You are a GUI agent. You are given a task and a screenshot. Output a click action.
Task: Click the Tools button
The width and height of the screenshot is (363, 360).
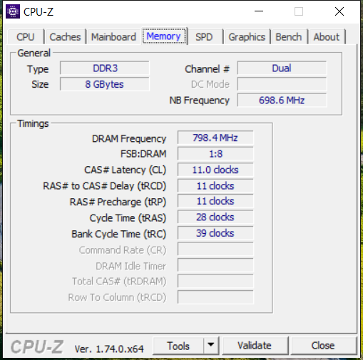pos(178,346)
